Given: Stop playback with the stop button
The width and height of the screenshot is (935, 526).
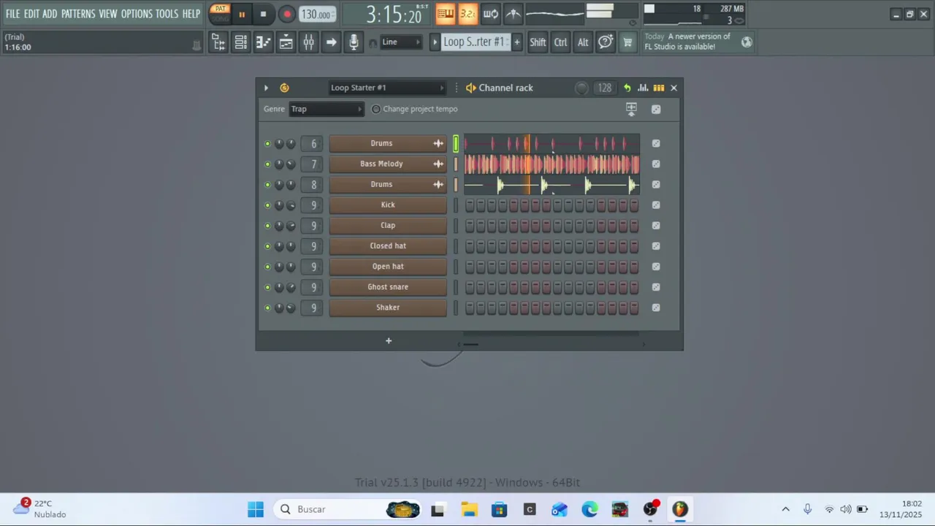Looking at the screenshot, I should click(x=263, y=14).
